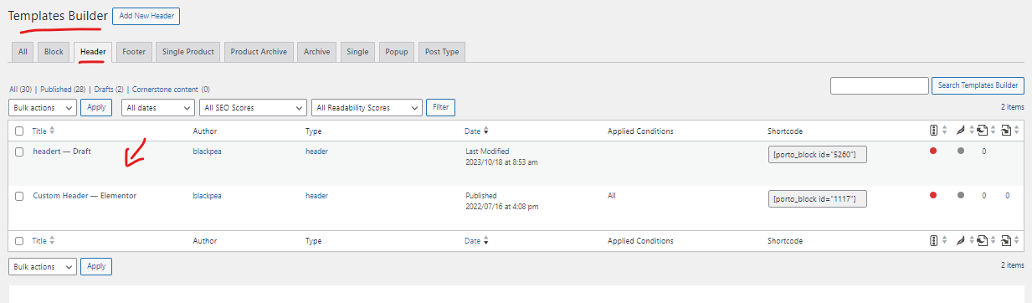Click gray readability dot for headert row
The image size is (1032, 303).
961,151
